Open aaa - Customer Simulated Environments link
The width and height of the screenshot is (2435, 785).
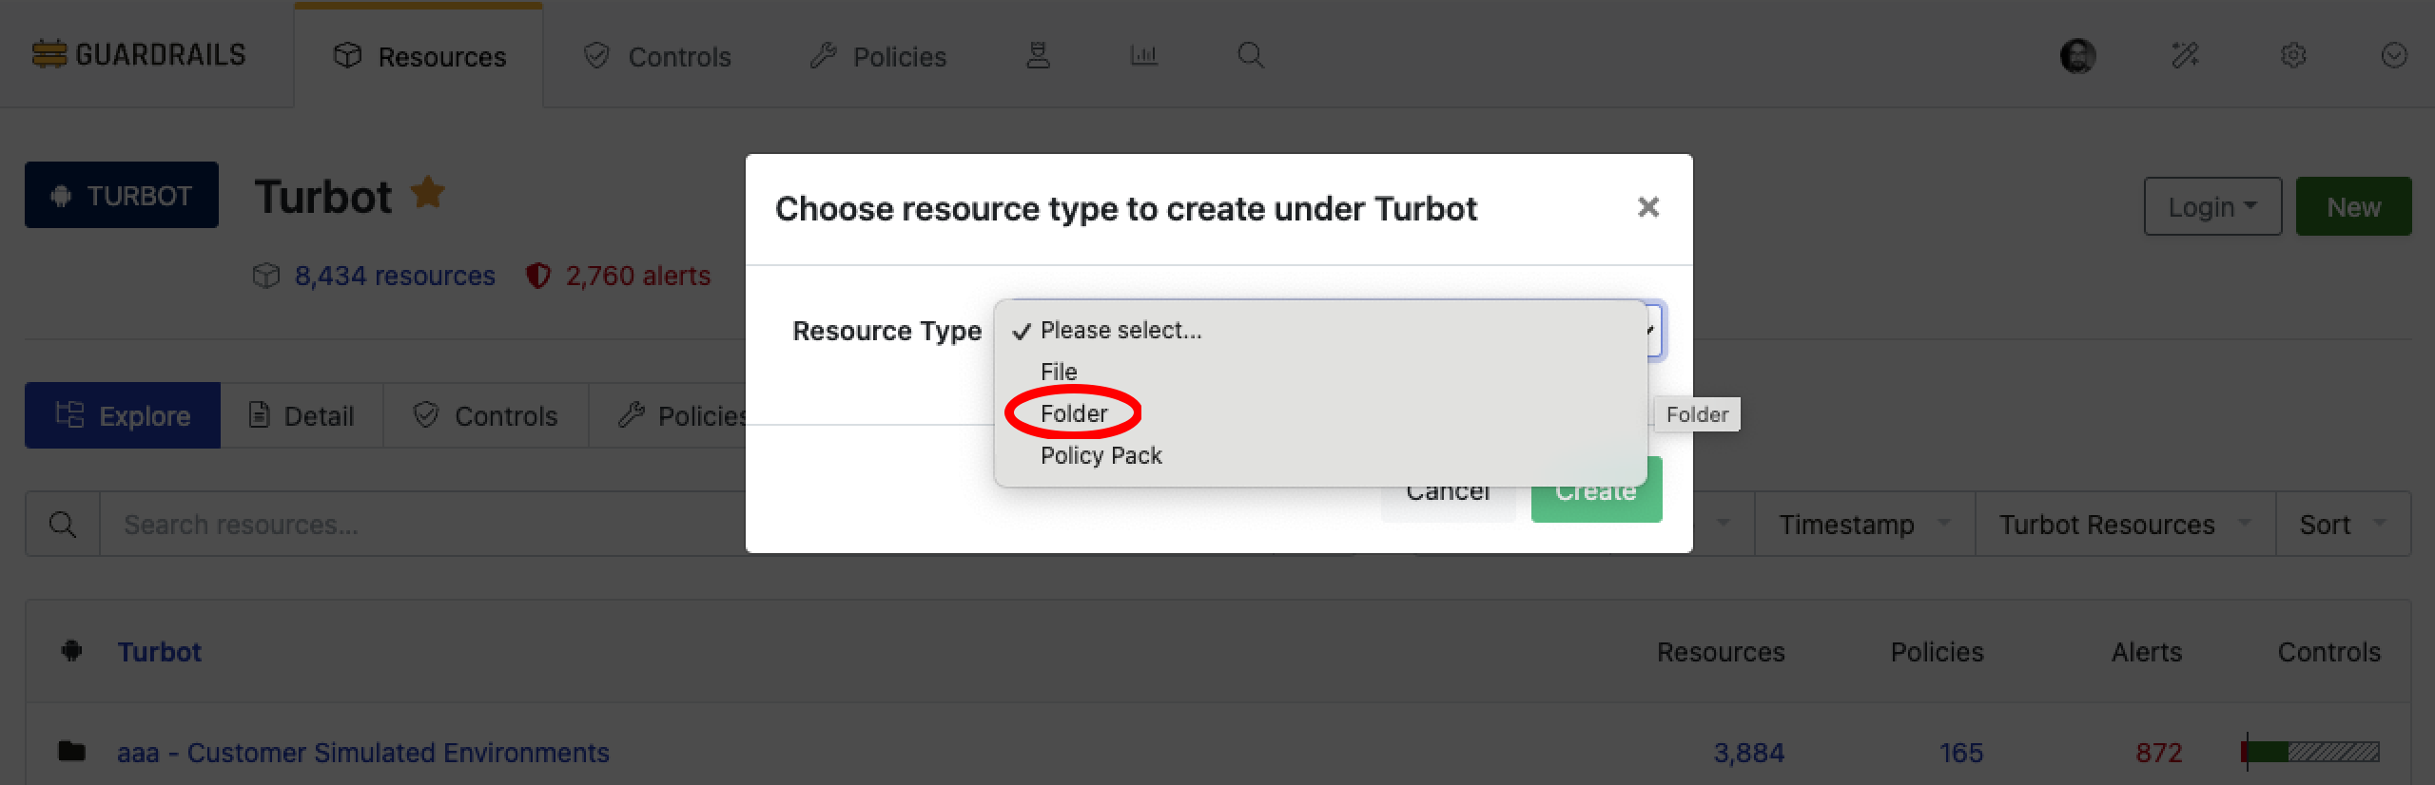coord(363,753)
